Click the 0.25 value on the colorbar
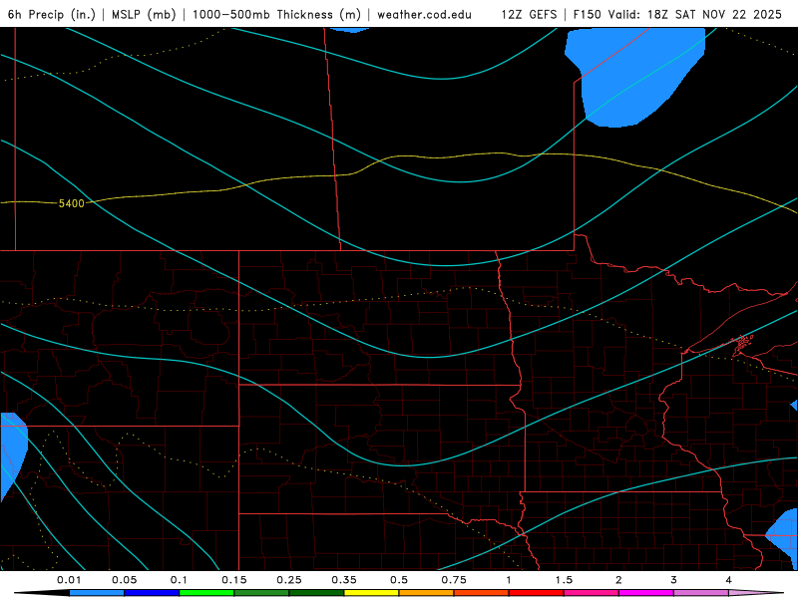The image size is (798, 598). [289, 580]
